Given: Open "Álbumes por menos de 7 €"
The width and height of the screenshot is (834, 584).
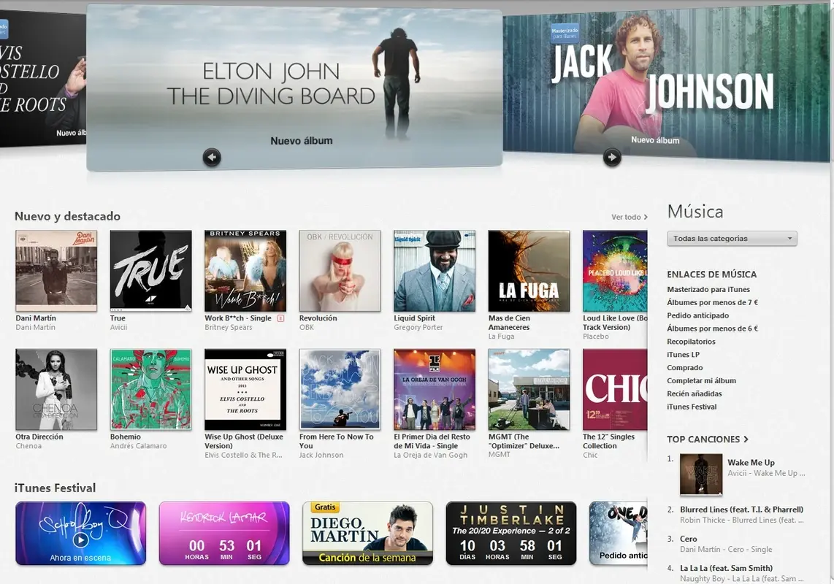Looking at the screenshot, I should tap(712, 301).
